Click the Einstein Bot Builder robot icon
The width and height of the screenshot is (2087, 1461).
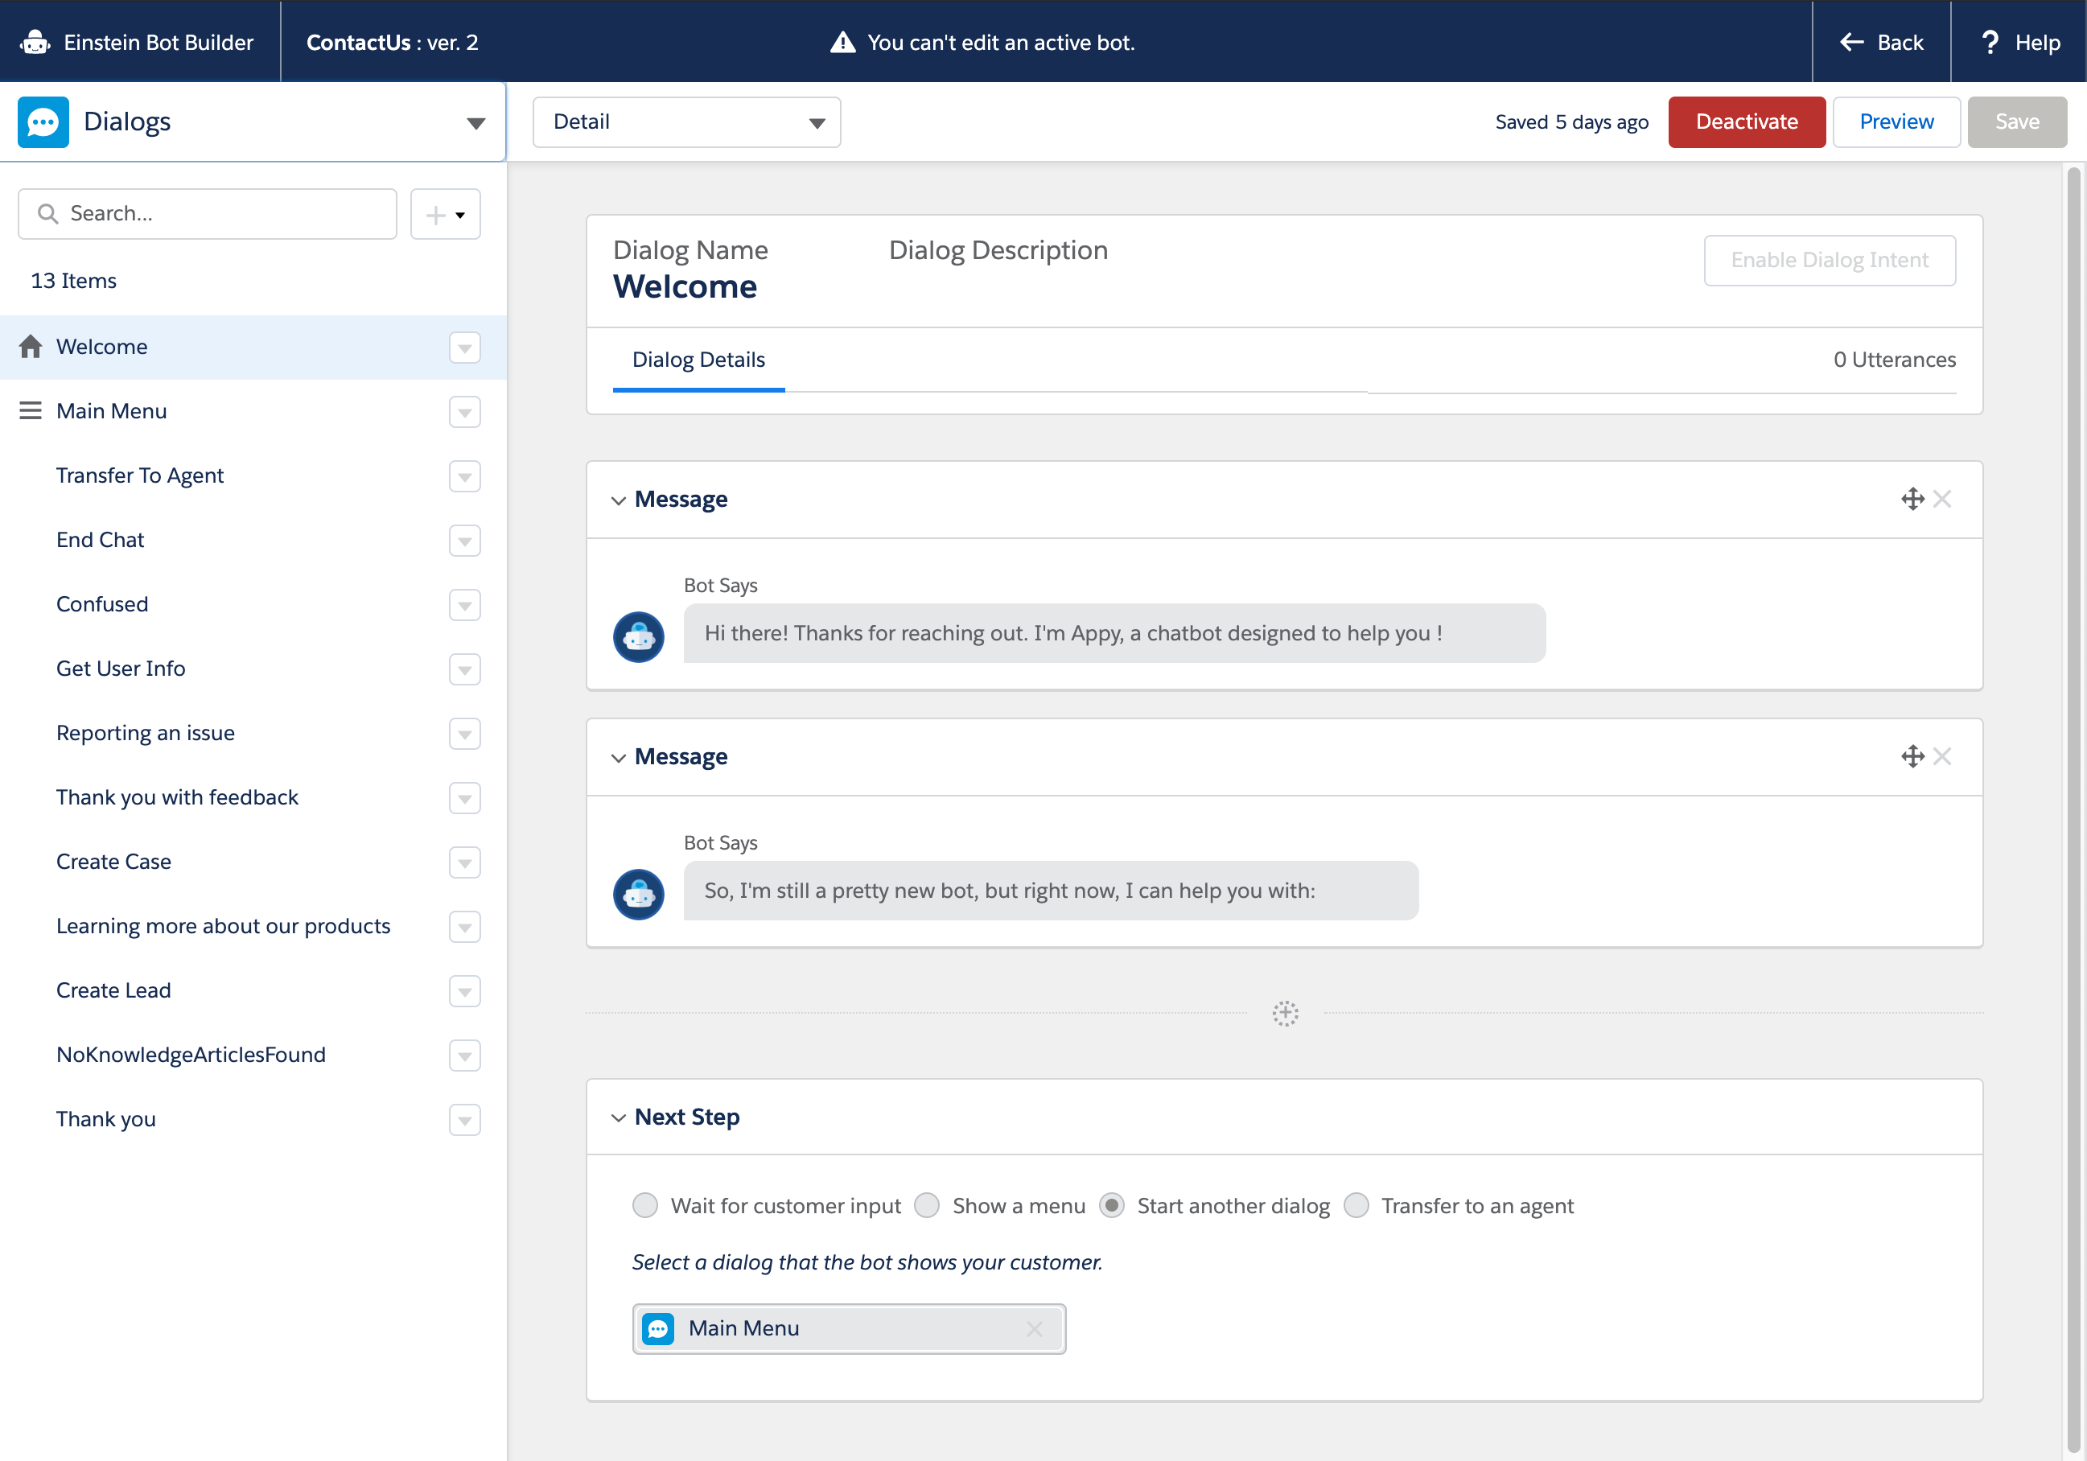(35, 42)
